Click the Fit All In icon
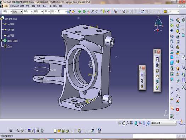 172,25
